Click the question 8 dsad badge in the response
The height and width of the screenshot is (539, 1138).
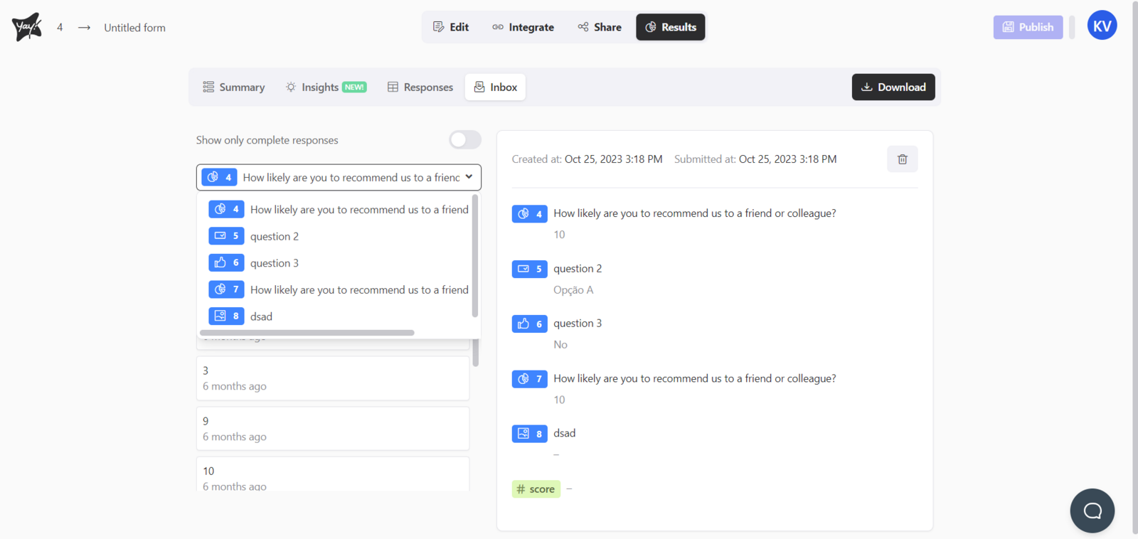click(x=529, y=434)
